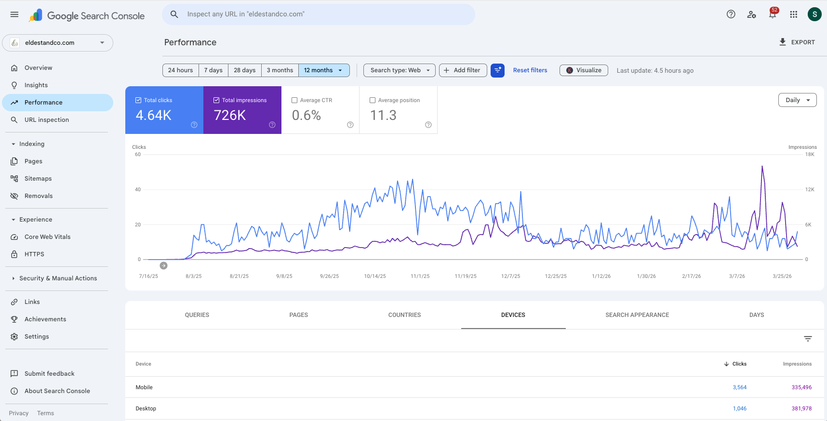The width and height of the screenshot is (827, 421).
Task: Click Average CTR help question mark
Action: (x=350, y=125)
